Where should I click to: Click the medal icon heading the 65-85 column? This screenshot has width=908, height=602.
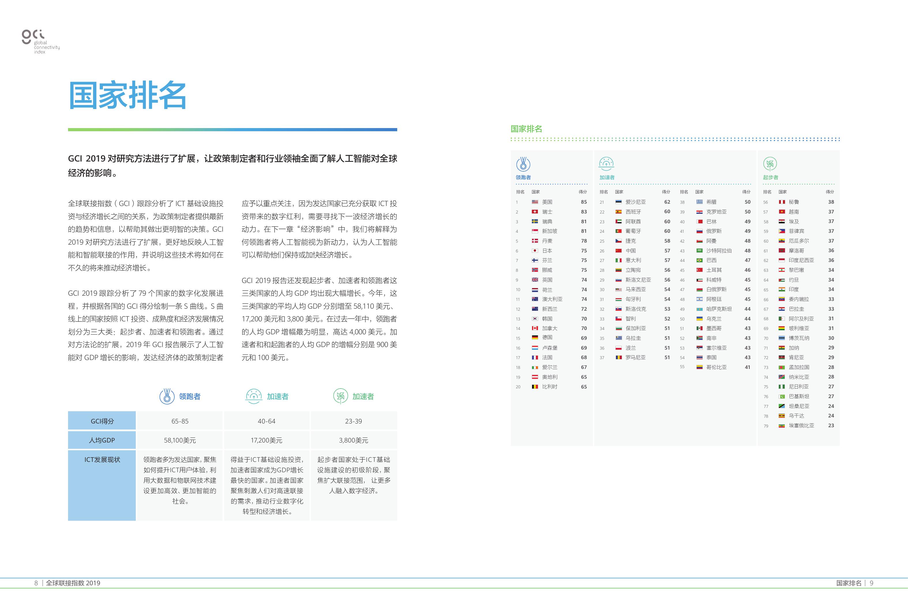(167, 396)
